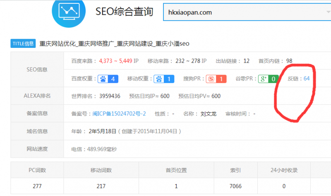Image resolution: width=331 pixels, height=196 pixels.
Task: Click the 百度来路 4,373 ~ 5,449 value
Action: click(116, 61)
